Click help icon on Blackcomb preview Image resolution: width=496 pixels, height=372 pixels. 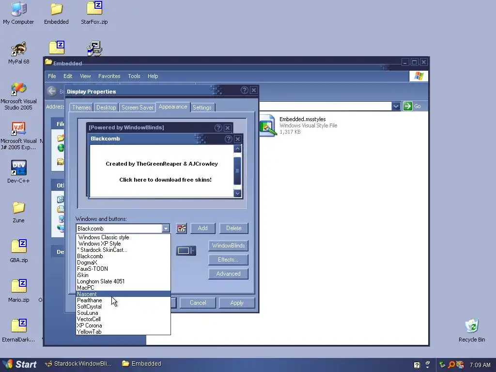click(x=229, y=139)
